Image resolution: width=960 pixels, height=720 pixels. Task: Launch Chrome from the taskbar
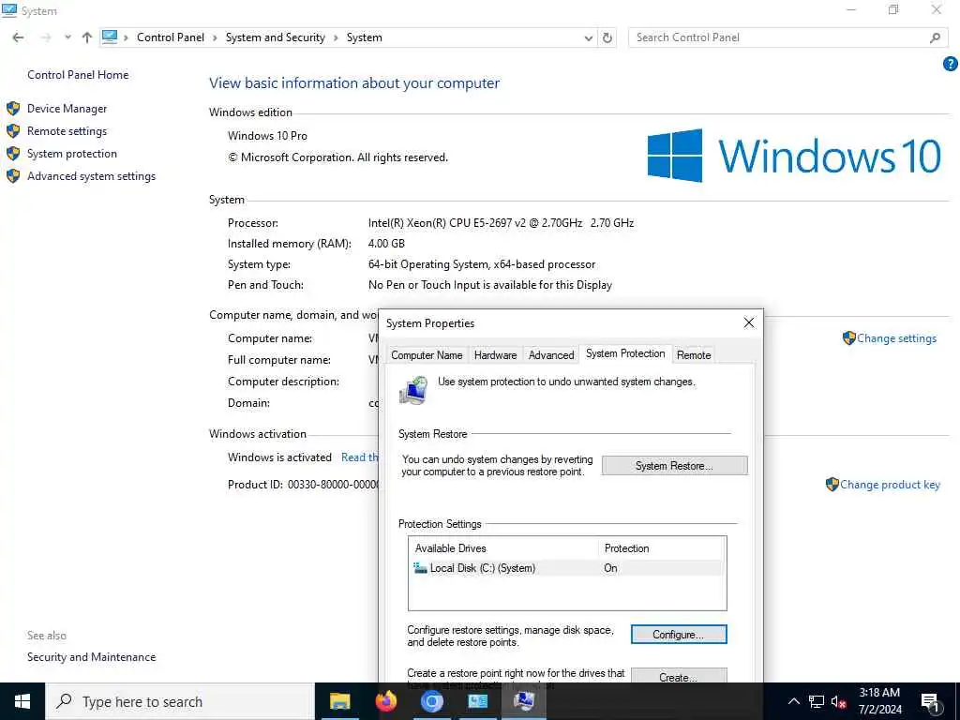pyautogui.click(x=431, y=701)
